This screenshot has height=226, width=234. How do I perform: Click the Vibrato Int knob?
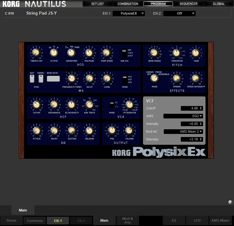pos(36,53)
